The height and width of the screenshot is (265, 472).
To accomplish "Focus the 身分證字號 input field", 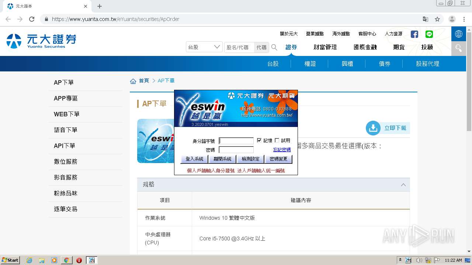I will [236, 141].
